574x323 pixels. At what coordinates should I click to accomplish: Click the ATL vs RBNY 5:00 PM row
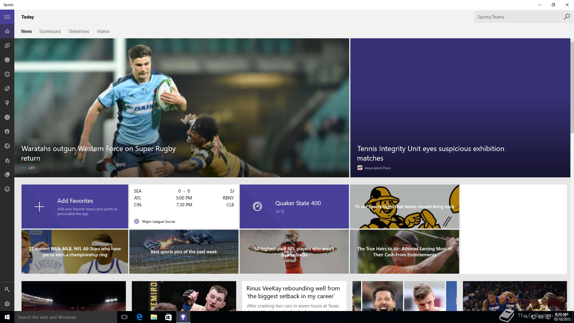click(184, 198)
